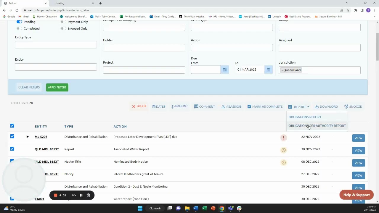
Task: Toggle the Pending filter switch
Action: point(19,22)
